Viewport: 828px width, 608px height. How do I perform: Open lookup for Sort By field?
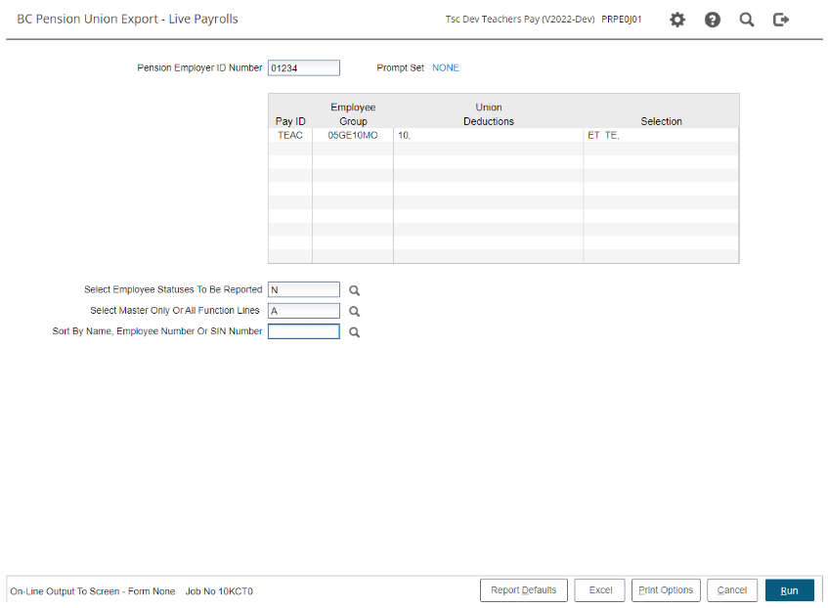(x=355, y=332)
